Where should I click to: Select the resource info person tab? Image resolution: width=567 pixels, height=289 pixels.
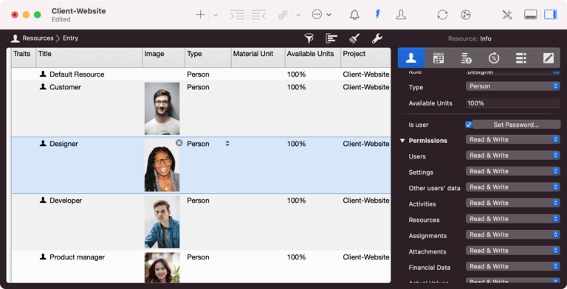point(411,58)
